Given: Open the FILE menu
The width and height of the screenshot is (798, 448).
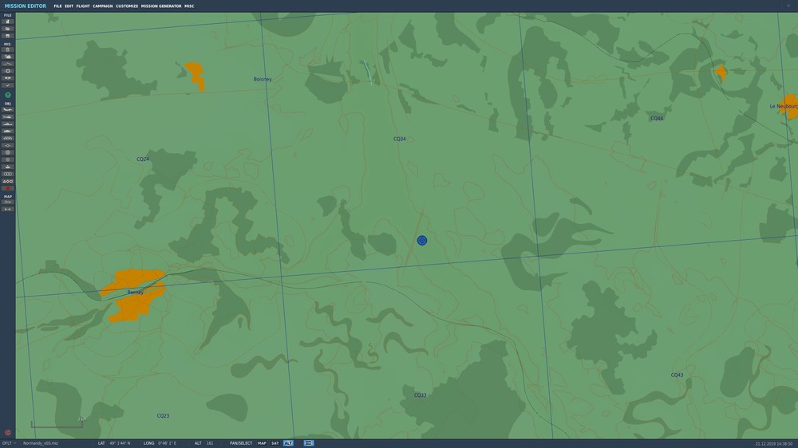Looking at the screenshot, I should point(57,6).
